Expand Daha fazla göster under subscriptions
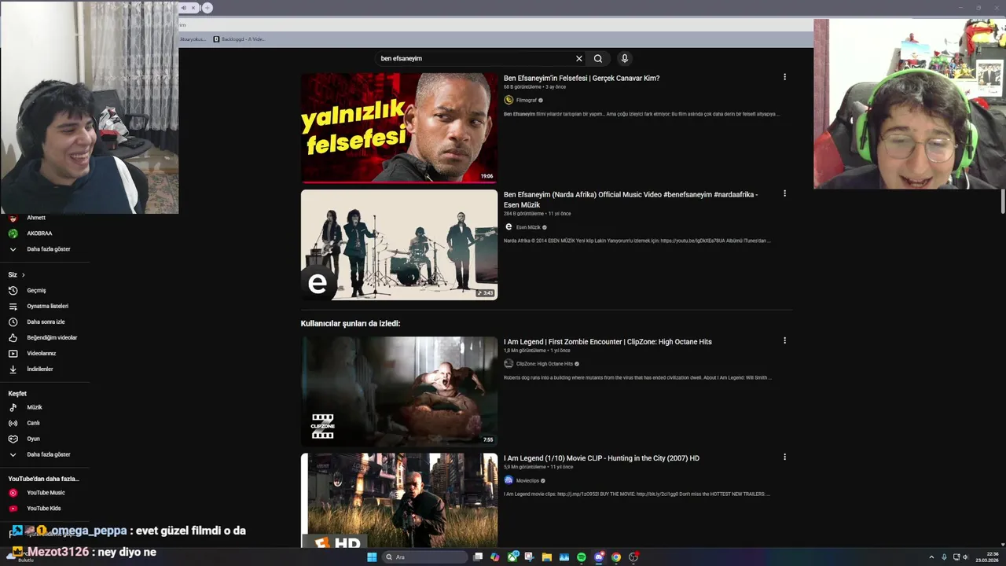This screenshot has height=566, width=1006. [47, 249]
